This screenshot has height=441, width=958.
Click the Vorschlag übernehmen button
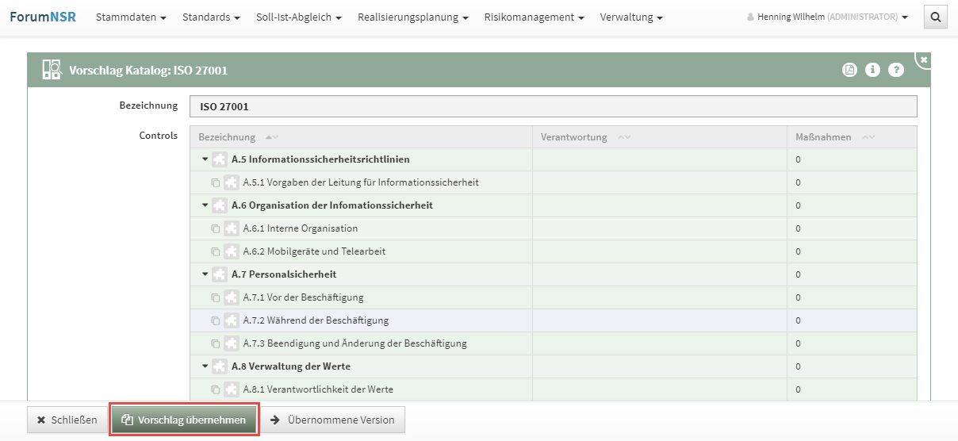[184, 420]
